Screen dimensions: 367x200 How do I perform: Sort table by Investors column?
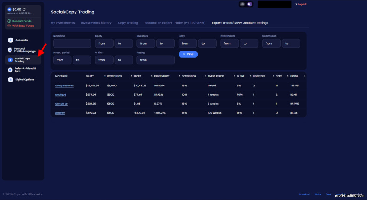(x=273, y=76)
